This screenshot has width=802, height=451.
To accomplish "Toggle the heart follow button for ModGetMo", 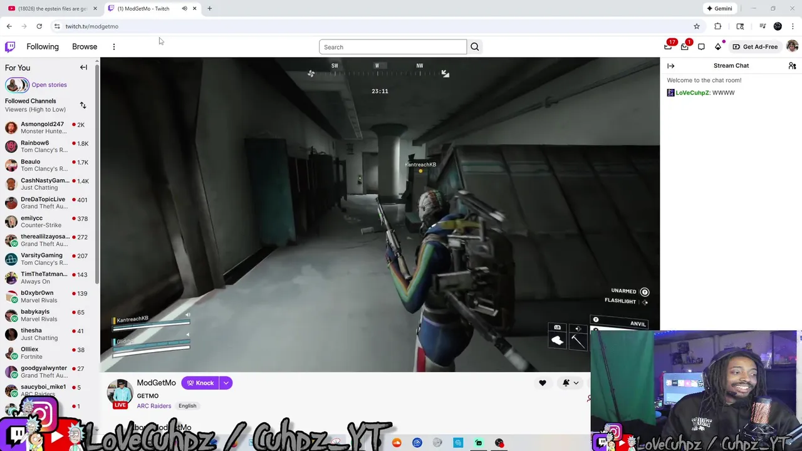I will [543, 383].
